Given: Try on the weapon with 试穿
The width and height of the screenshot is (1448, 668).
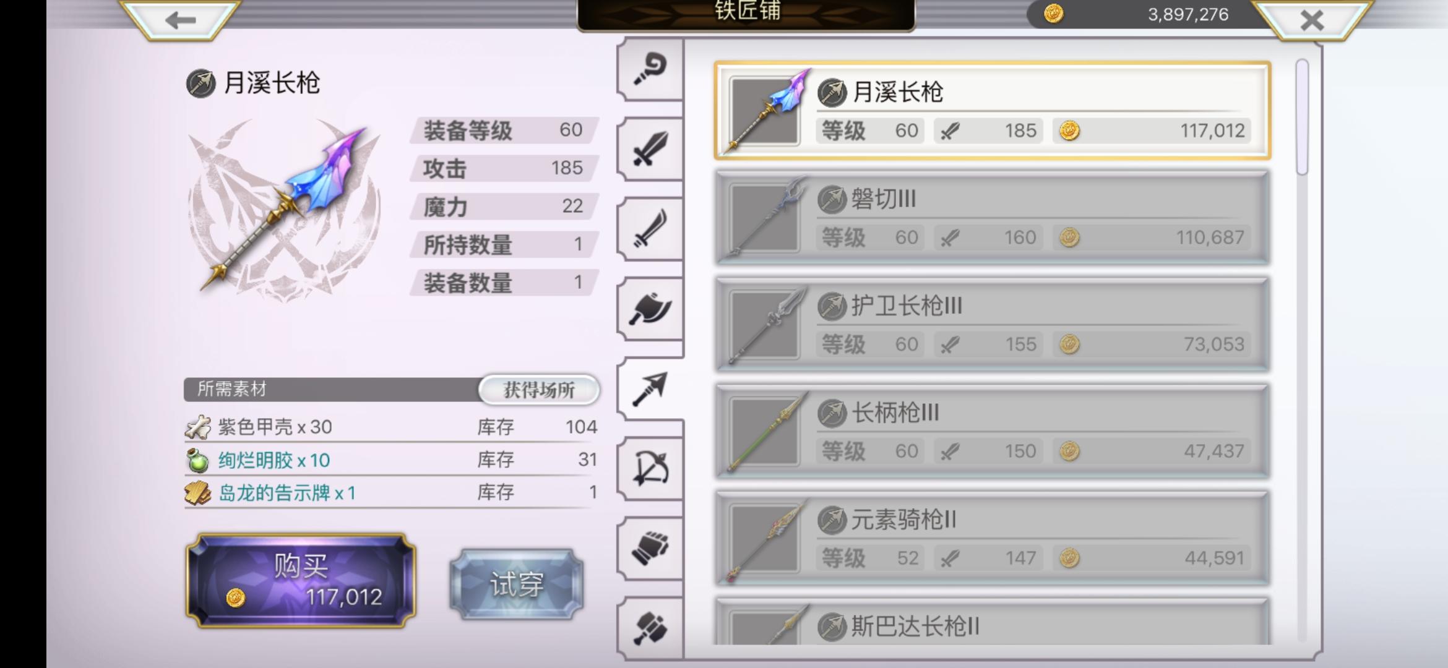Looking at the screenshot, I should [x=517, y=584].
